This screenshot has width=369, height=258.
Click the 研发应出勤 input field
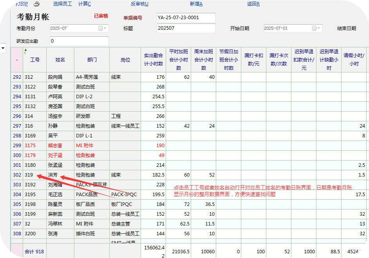[x=79, y=41]
